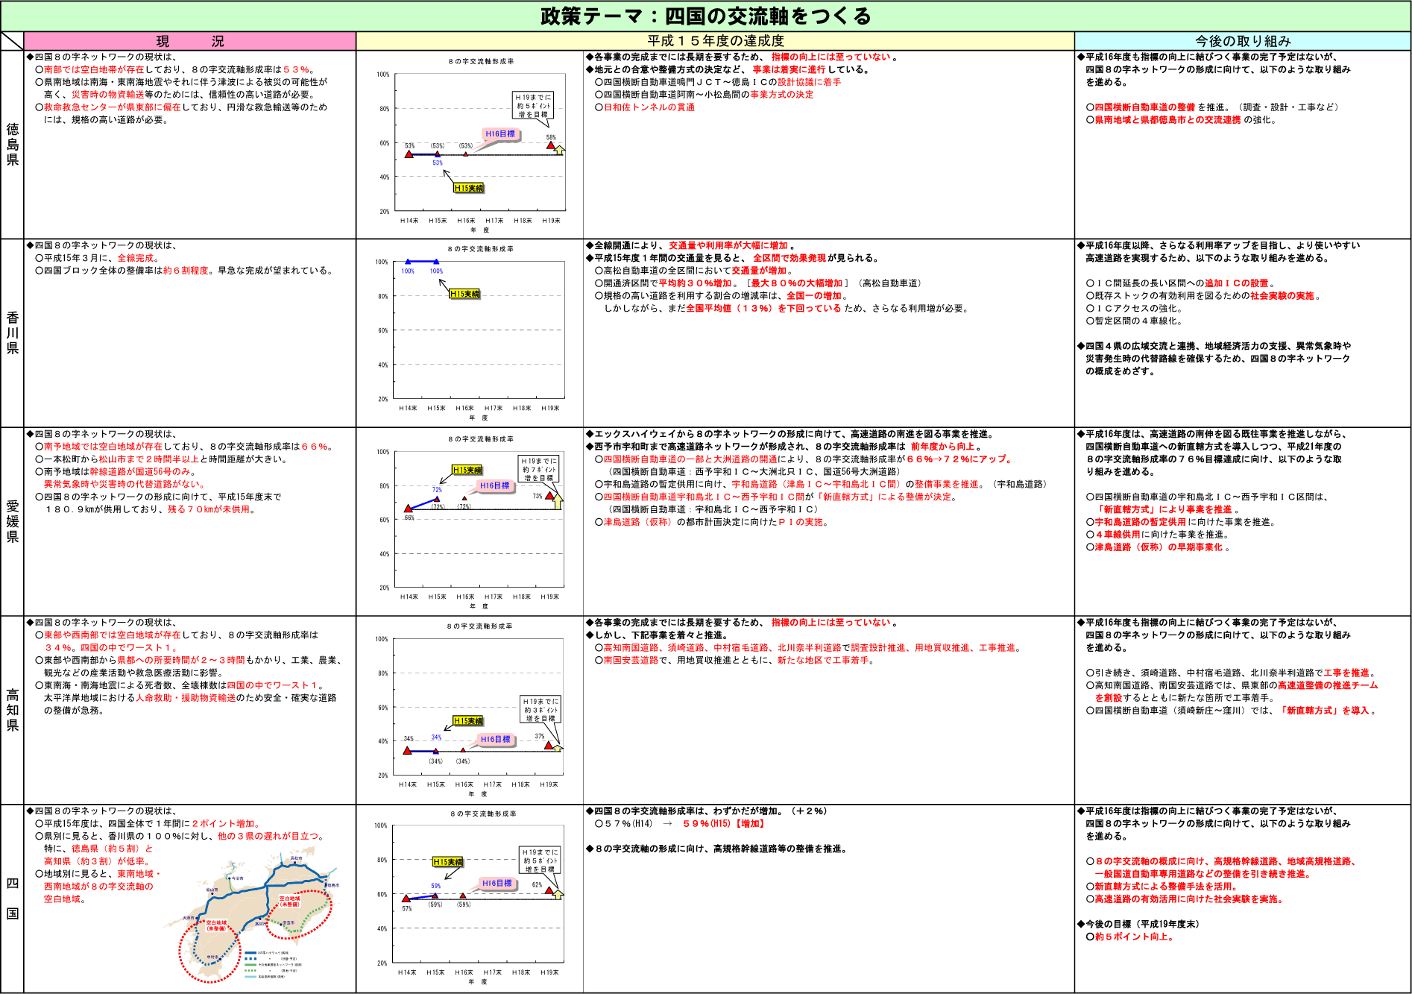Click the page title 政策テーマ：四国の交流軸をつくる

705,16
